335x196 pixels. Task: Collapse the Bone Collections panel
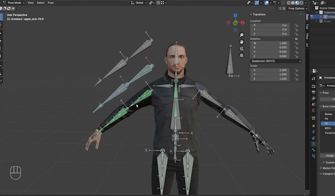[x=321, y=106]
